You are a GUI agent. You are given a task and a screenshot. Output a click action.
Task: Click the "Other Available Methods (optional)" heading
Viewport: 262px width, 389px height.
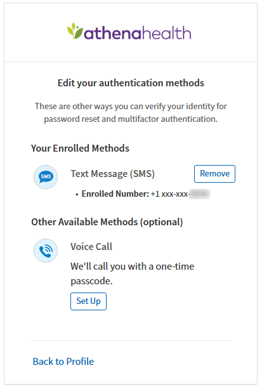tap(107, 222)
